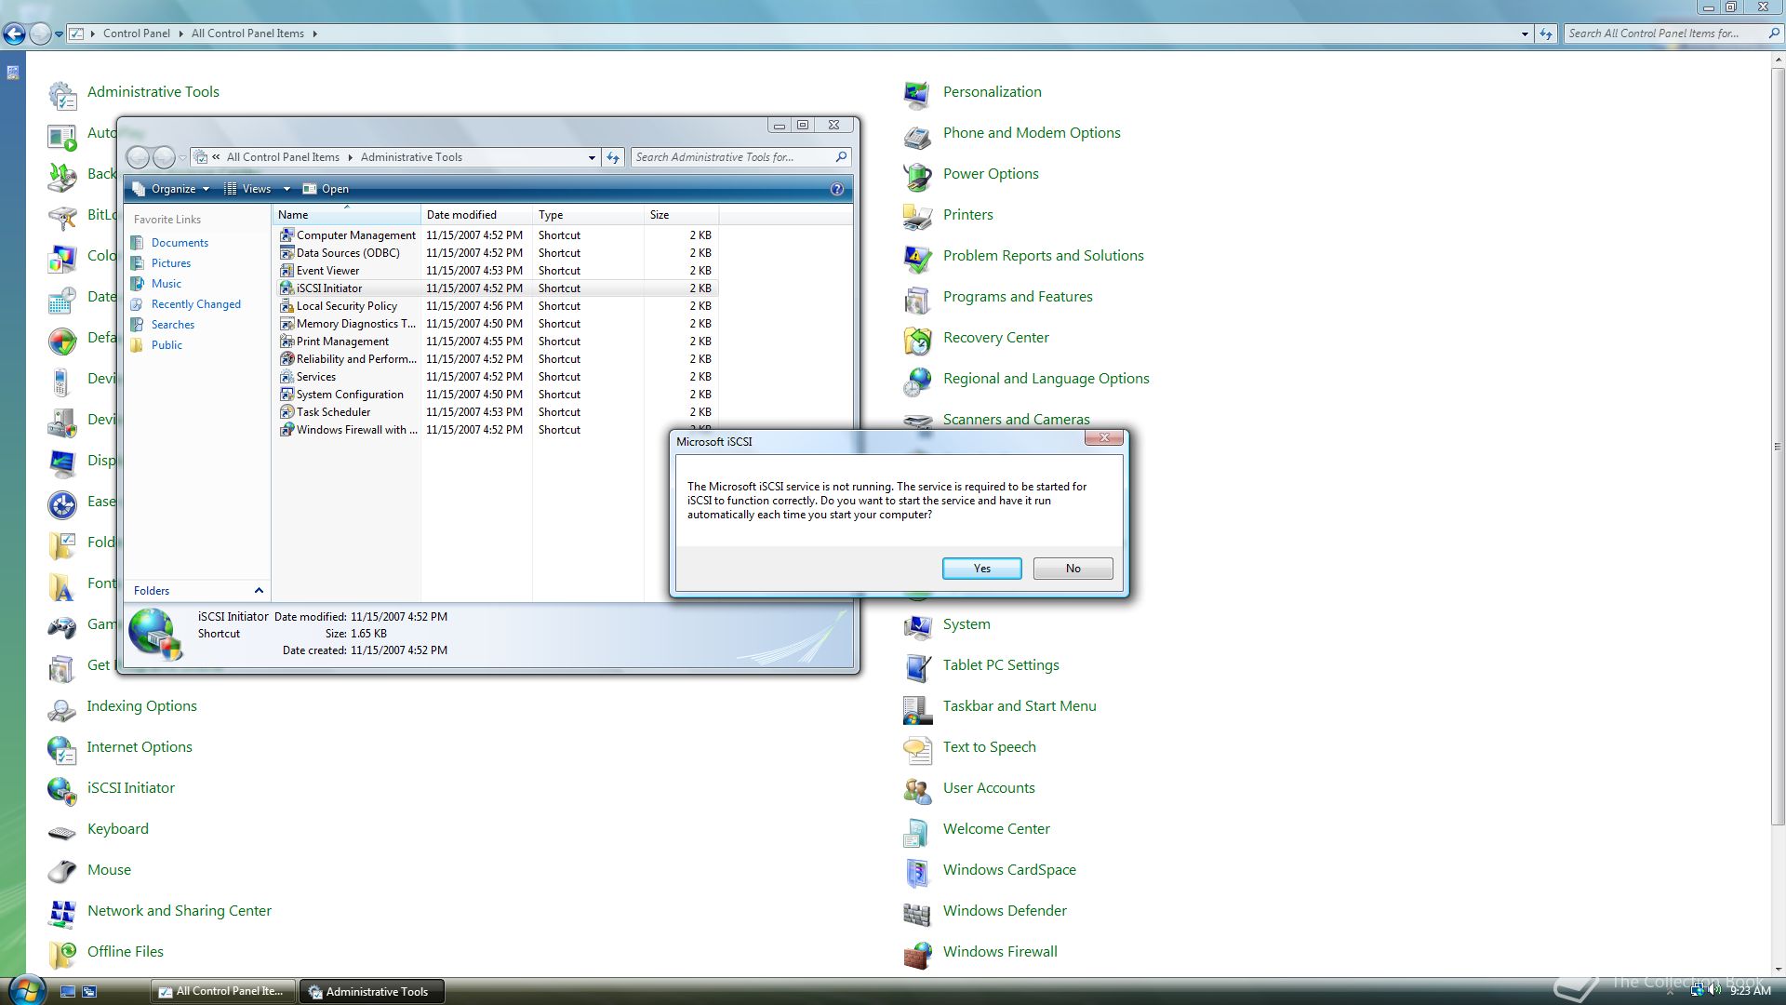Screen dimensions: 1786x1005
Task: Select the Services shortcut
Action: coord(315,377)
